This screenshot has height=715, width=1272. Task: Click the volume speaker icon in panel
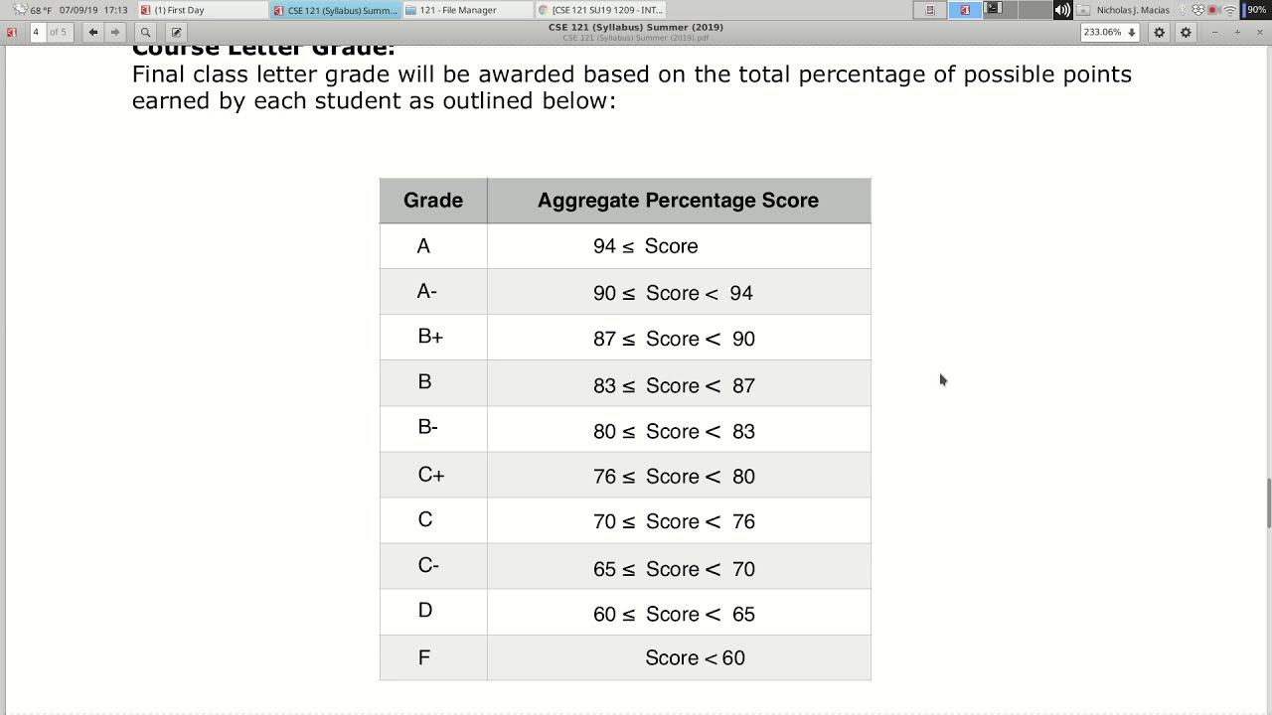1062,10
